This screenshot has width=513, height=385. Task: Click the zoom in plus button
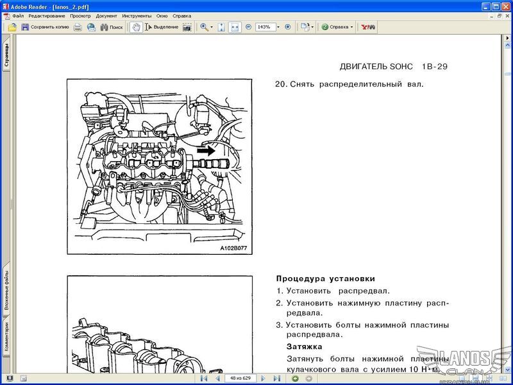[x=287, y=27]
